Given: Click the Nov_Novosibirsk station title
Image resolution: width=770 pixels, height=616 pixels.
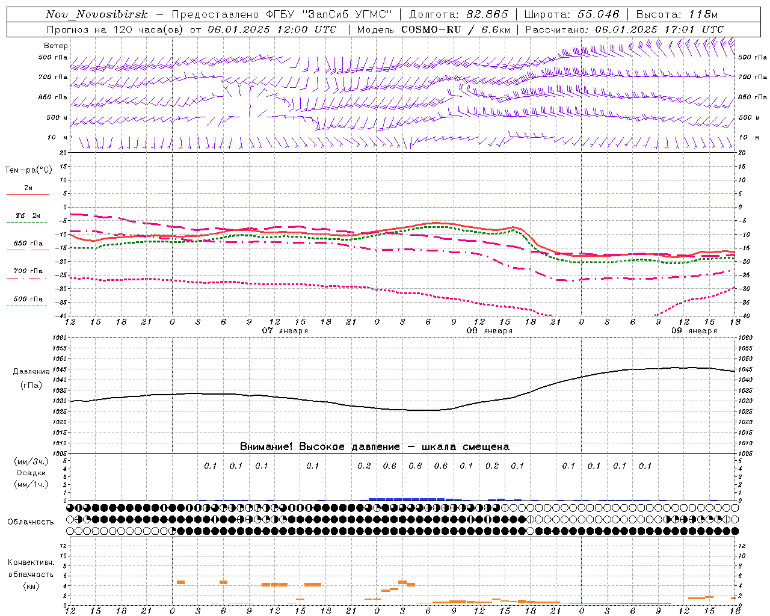Looking at the screenshot, I should (97, 14).
